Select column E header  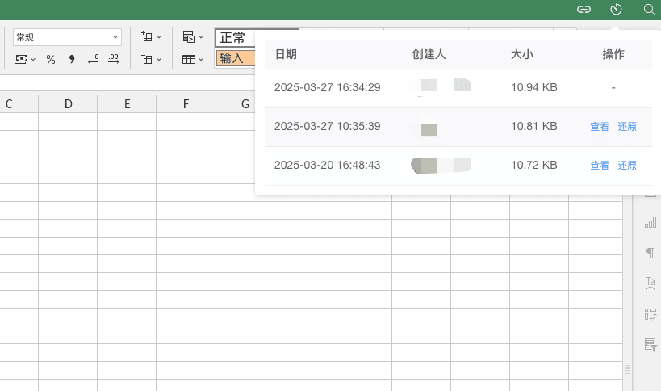pos(127,103)
